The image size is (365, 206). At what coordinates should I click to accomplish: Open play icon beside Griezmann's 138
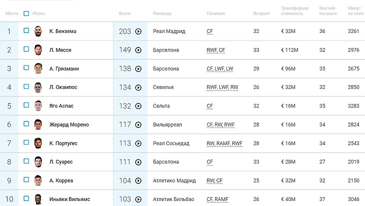tap(138, 68)
